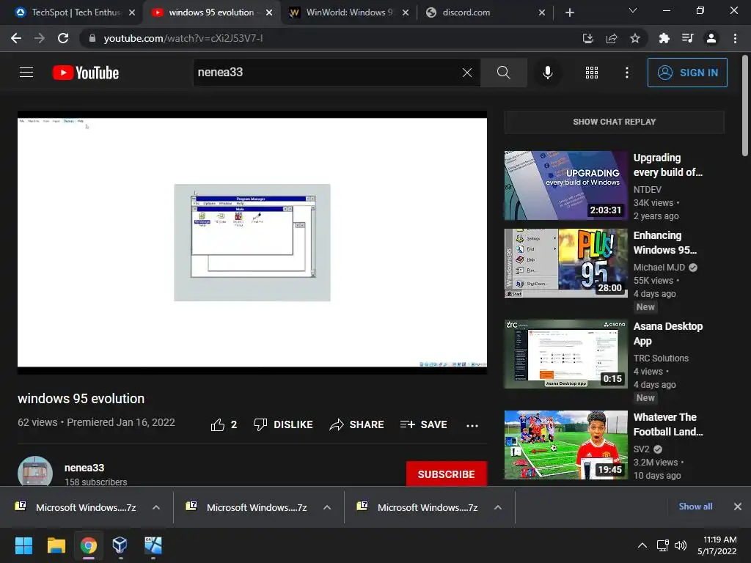The width and height of the screenshot is (751, 563).
Task: Open File Explorer from the taskbar
Action: [56, 545]
